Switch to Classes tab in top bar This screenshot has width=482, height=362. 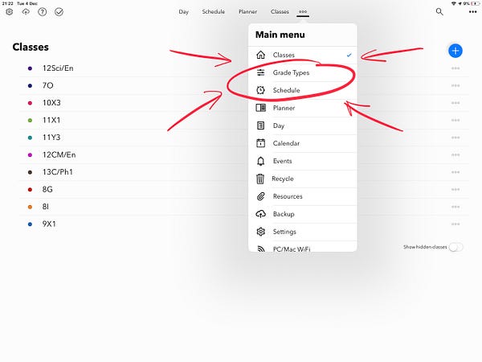coord(280,12)
